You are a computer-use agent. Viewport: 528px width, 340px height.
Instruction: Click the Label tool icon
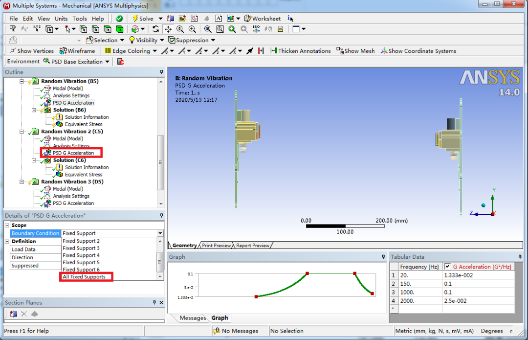pyautogui.click(x=12, y=29)
